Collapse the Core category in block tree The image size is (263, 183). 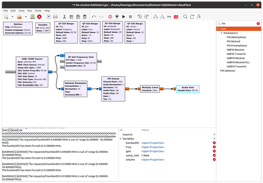[x=218, y=29]
